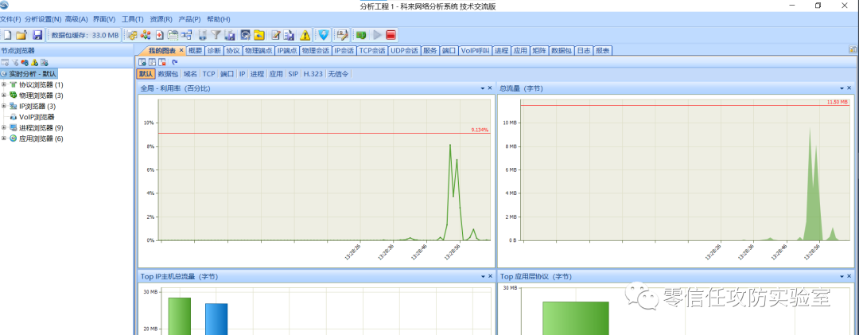Expand the 协议浏览器 tree node
The width and height of the screenshot is (859, 335).
pos(4,84)
